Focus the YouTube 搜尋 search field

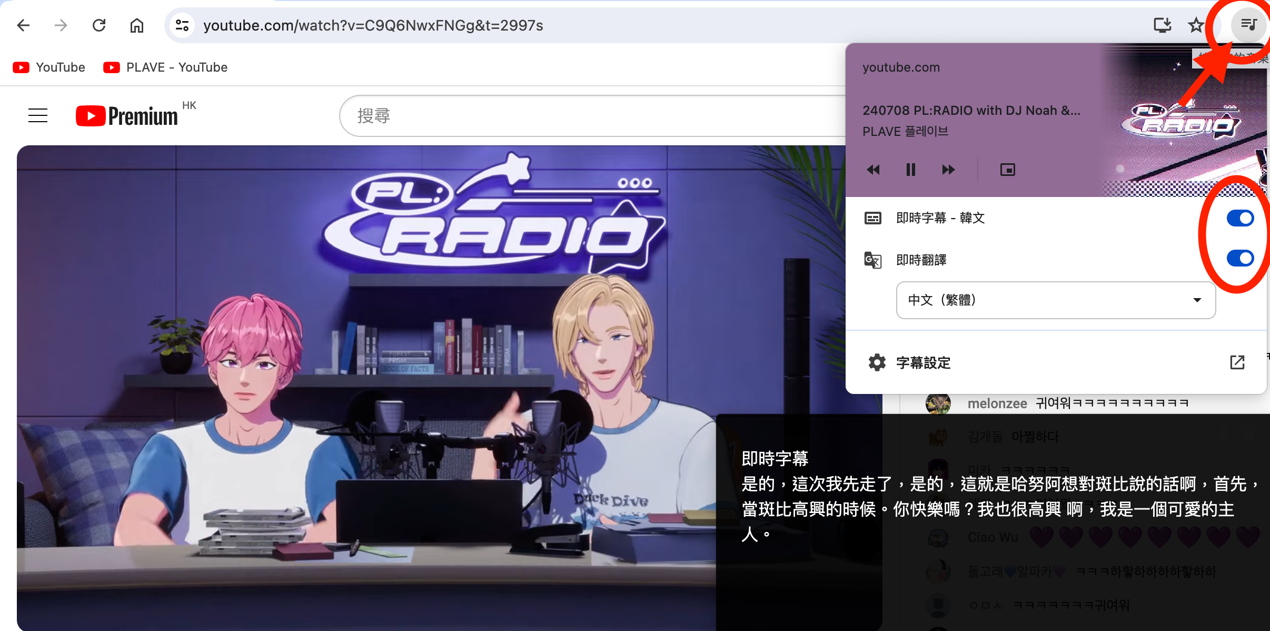[592, 116]
